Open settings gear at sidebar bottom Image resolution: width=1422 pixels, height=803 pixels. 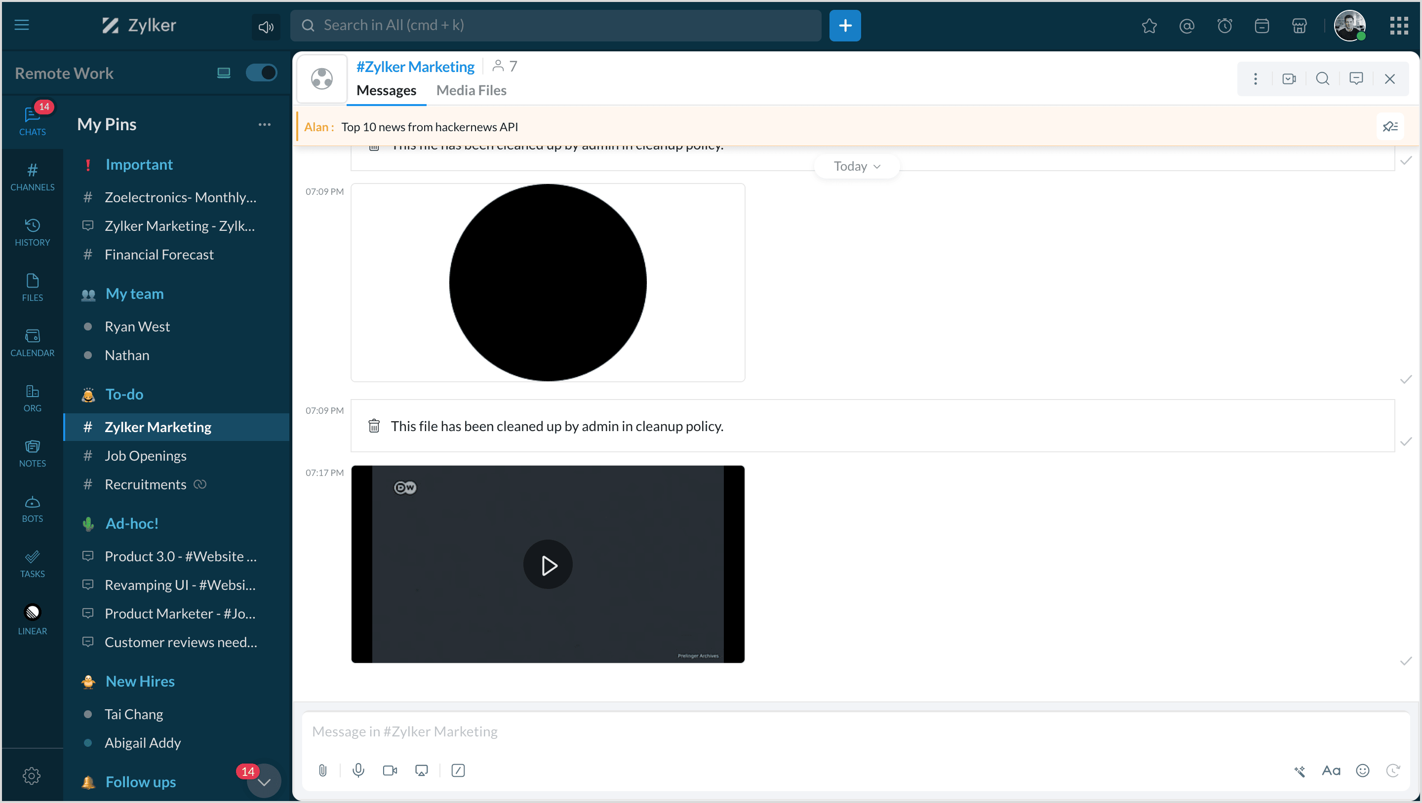(32, 775)
